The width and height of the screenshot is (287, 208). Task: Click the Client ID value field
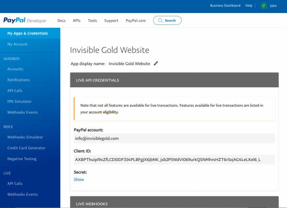tap(174, 160)
